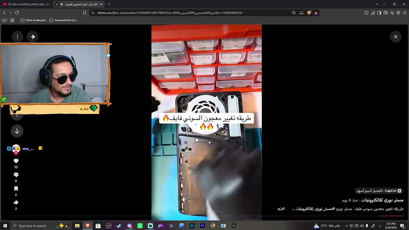
Task: Open the مستر نوري للالكترونيات profile name
Action: (382, 200)
